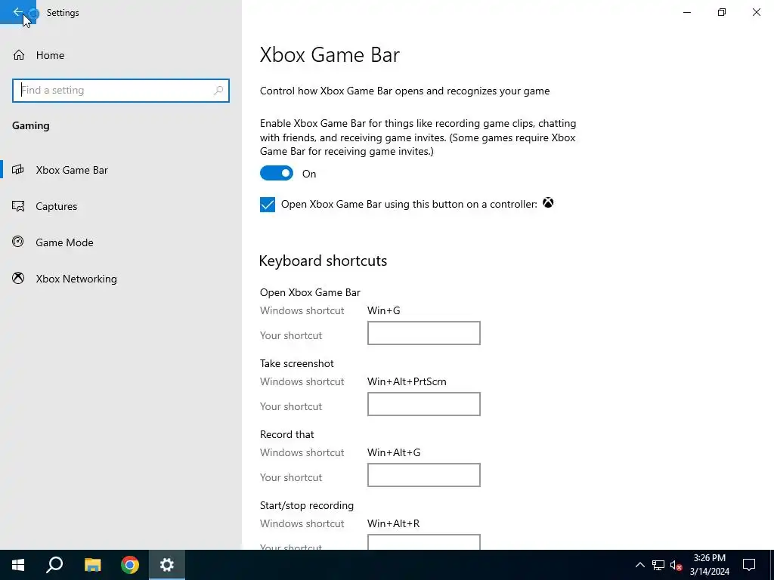Click the Win+Alt+G shortcut text
The width and height of the screenshot is (774, 580).
point(394,453)
